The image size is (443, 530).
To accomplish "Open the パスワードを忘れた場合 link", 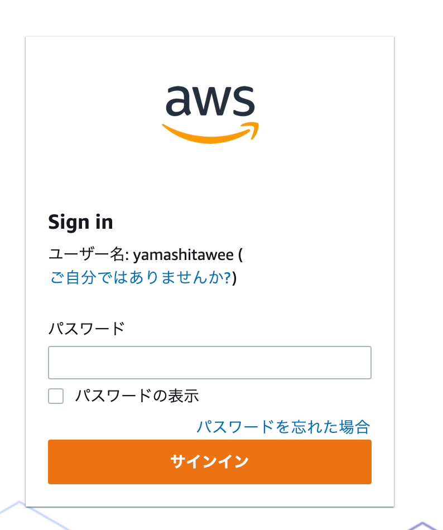I will (x=283, y=427).
